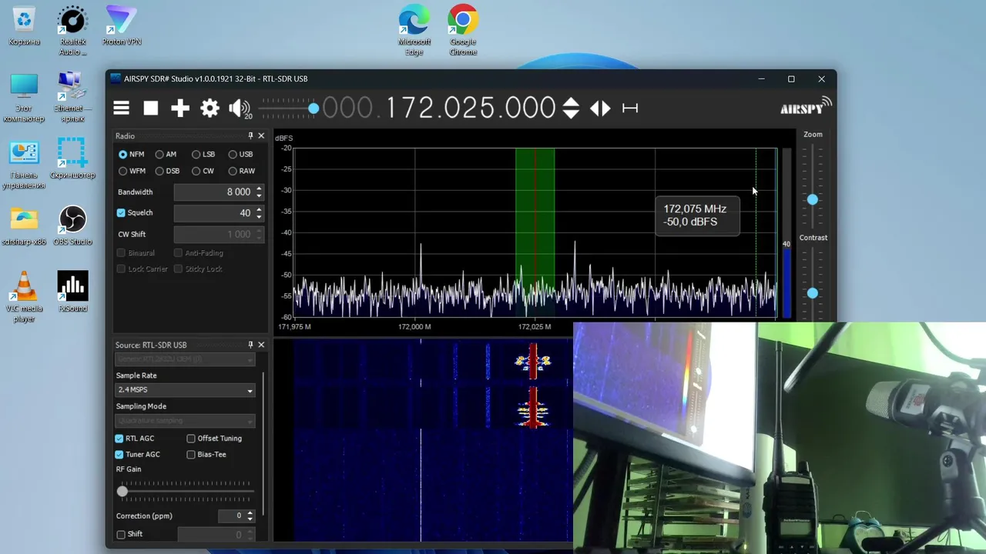Click the Bandwidth value field 8 000
Image resolution: width=986 pixels, height=554 pixels.
pos(214,192)
